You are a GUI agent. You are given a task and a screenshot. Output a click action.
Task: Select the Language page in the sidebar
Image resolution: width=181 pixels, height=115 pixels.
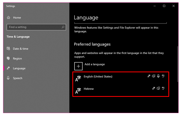tap(19, 68)
